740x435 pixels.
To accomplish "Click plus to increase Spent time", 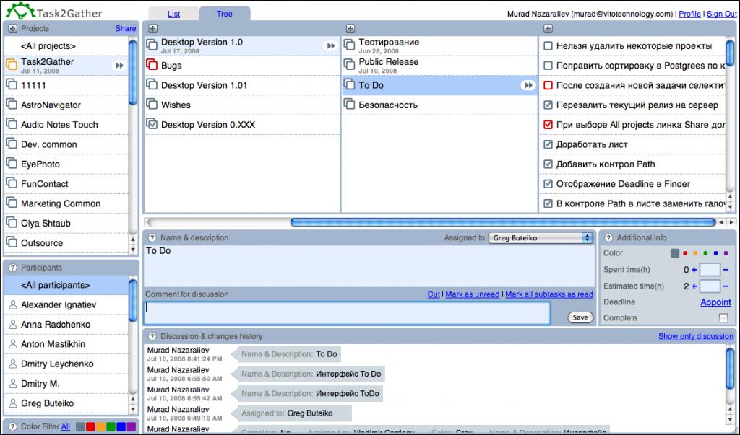I will (694, 270).
